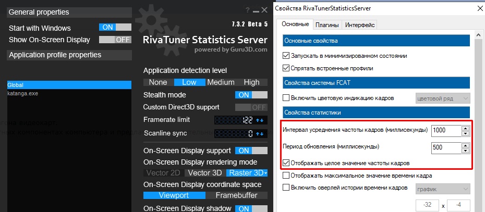This screenshot has height=212, width=485.
Task: Click the Период обновления input field
Action: [445, 147]
